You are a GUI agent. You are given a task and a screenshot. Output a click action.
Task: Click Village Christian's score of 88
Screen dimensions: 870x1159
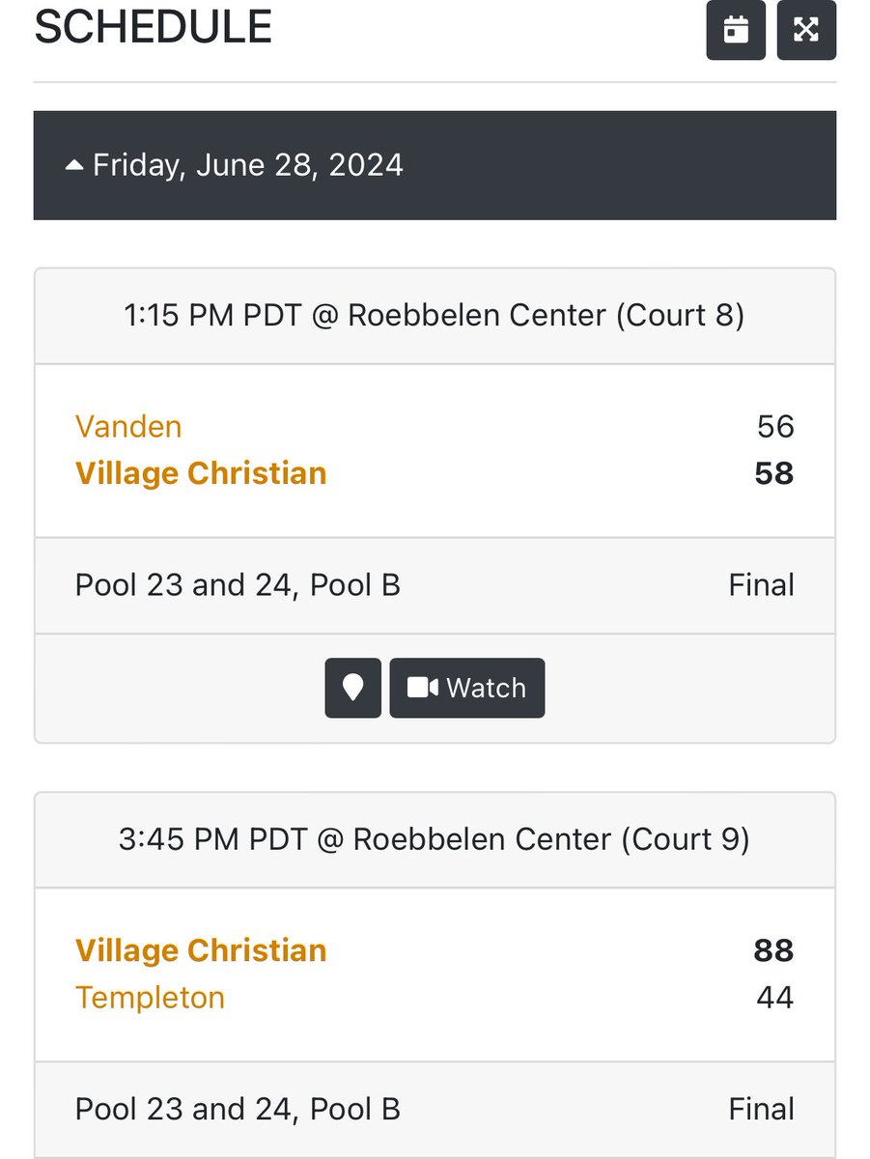coord(774,950)
